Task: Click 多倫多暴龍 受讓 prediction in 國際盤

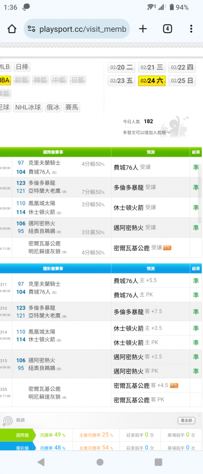Action: tap(135, 187)
